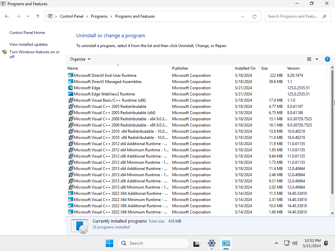Click the installed programs details pane icon
Viewport: 335px width, 251px height.
79,226
